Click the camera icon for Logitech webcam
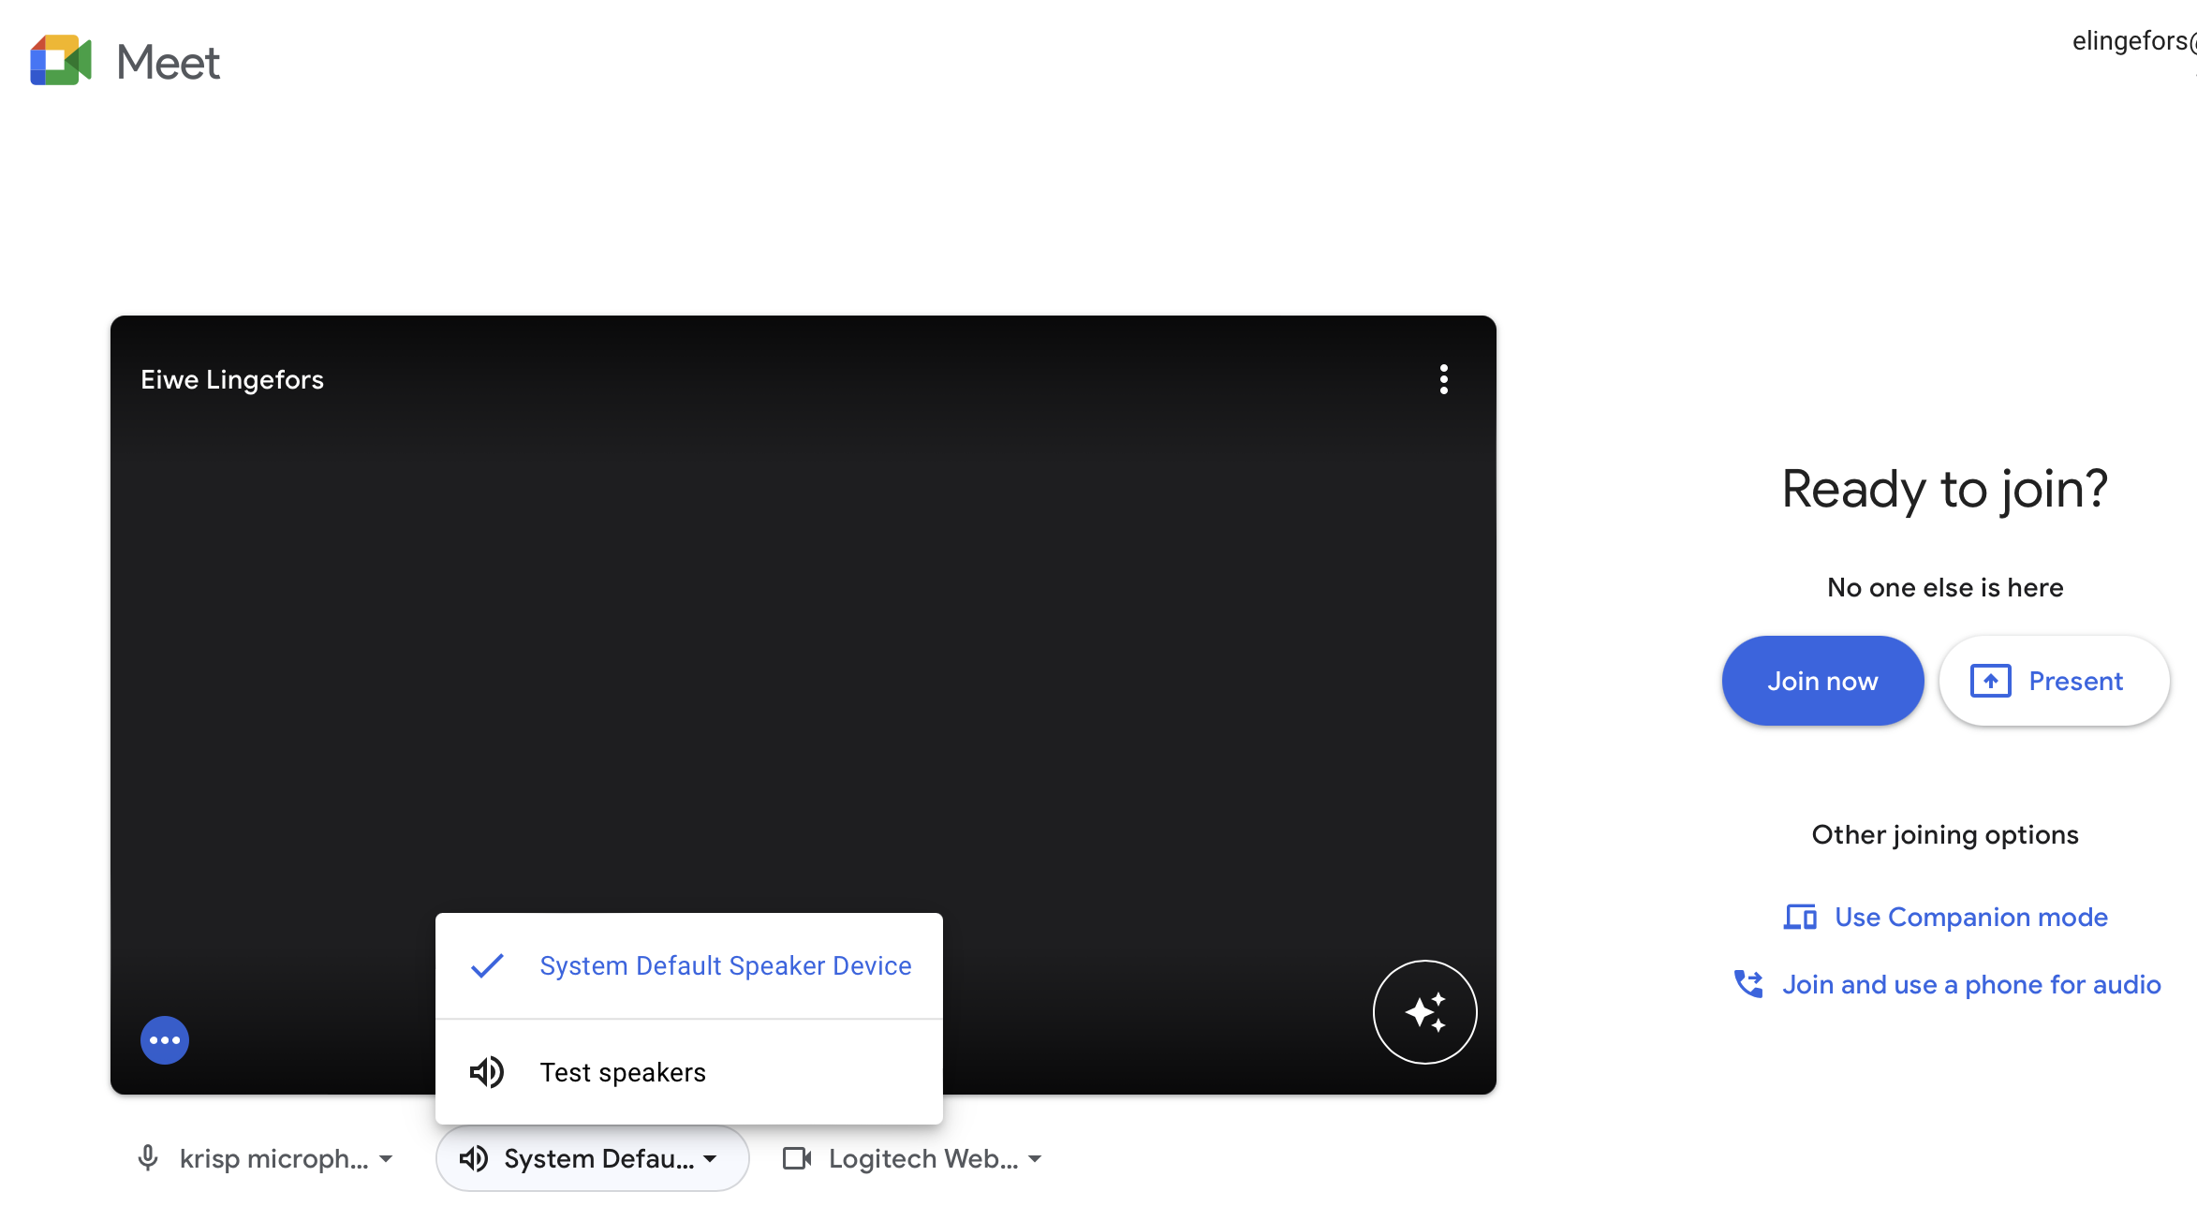 coord(797,1158)
